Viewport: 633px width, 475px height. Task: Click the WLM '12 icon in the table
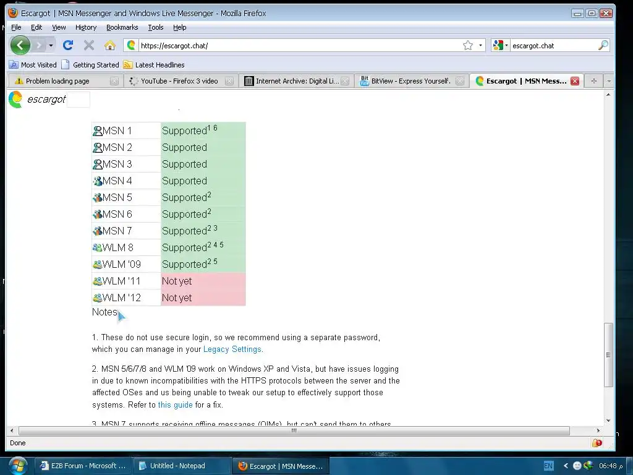(x=97, y=298)
